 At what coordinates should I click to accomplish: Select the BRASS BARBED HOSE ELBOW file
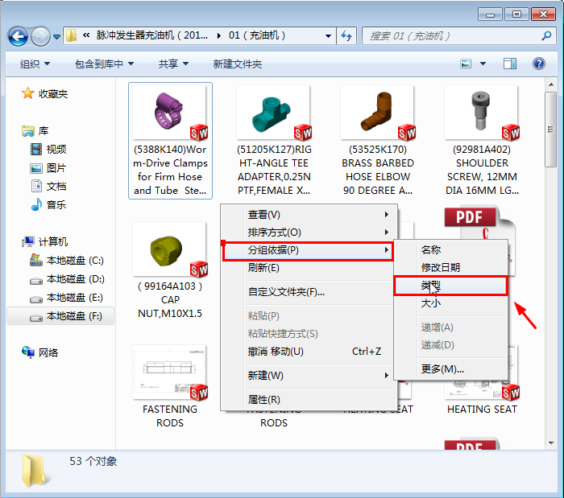pyautogui.click(x=379, y=141)
